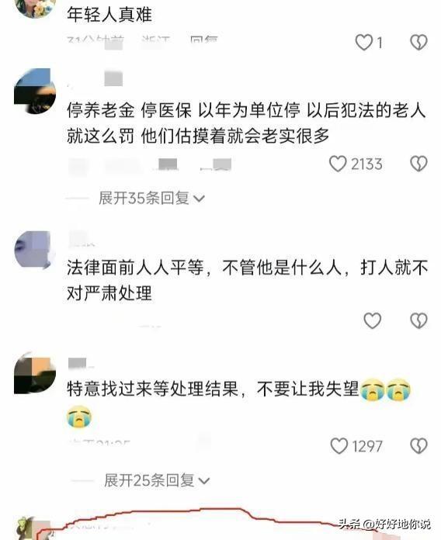Click the chevron next to 展开25条回复
441x540 pixels.
[204, 481]
